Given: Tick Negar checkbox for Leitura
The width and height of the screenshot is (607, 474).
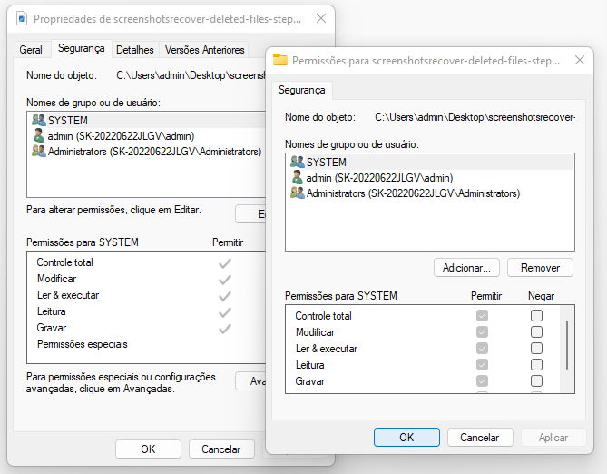Looking at the screenshot, I should (537, 365).
